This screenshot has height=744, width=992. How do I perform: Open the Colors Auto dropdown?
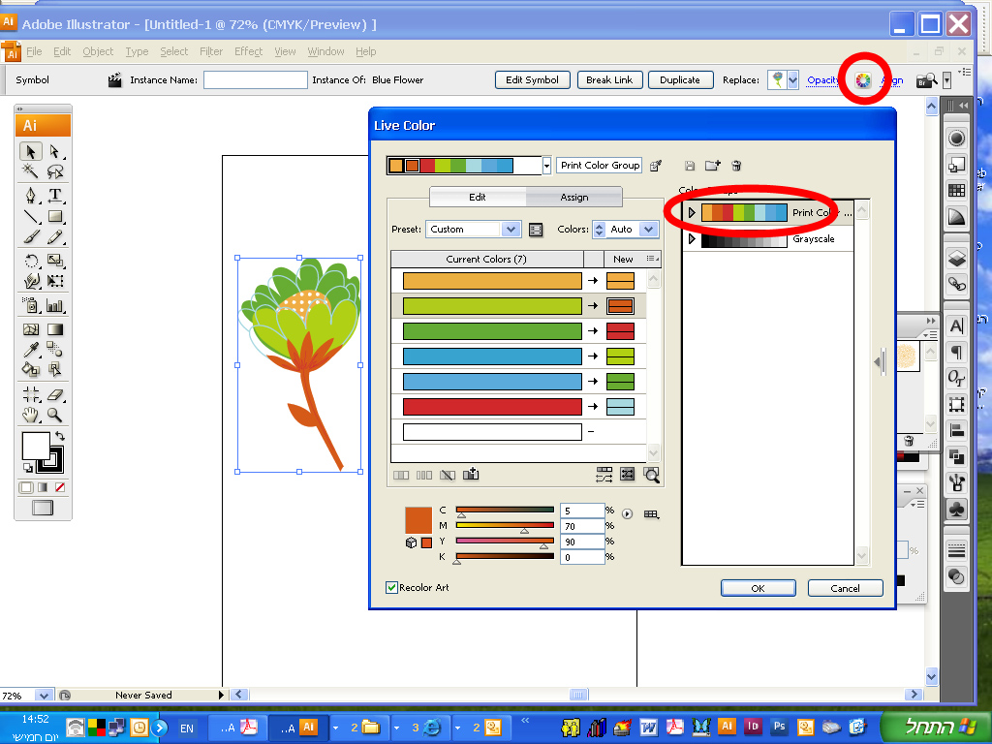(x=648, y=229)
